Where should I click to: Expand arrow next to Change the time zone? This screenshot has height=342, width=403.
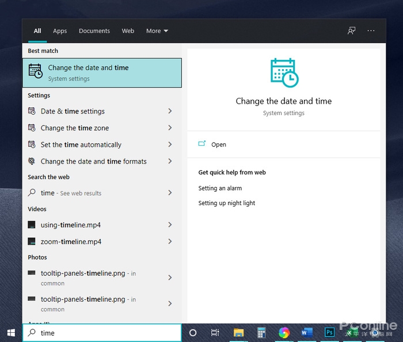coord(170,128)
